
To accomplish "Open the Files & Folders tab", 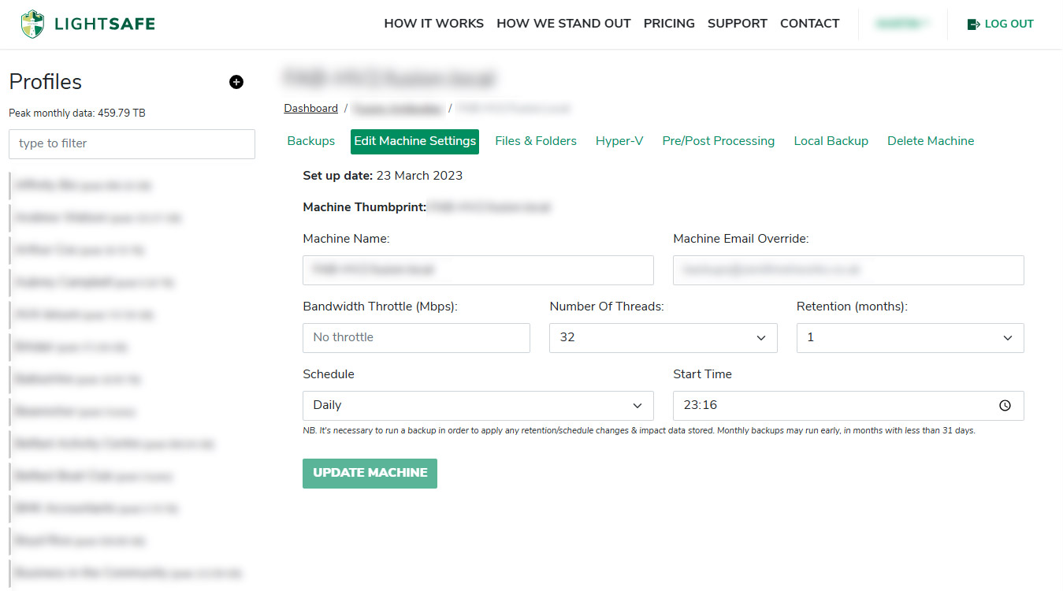I will tap(536, 141).
